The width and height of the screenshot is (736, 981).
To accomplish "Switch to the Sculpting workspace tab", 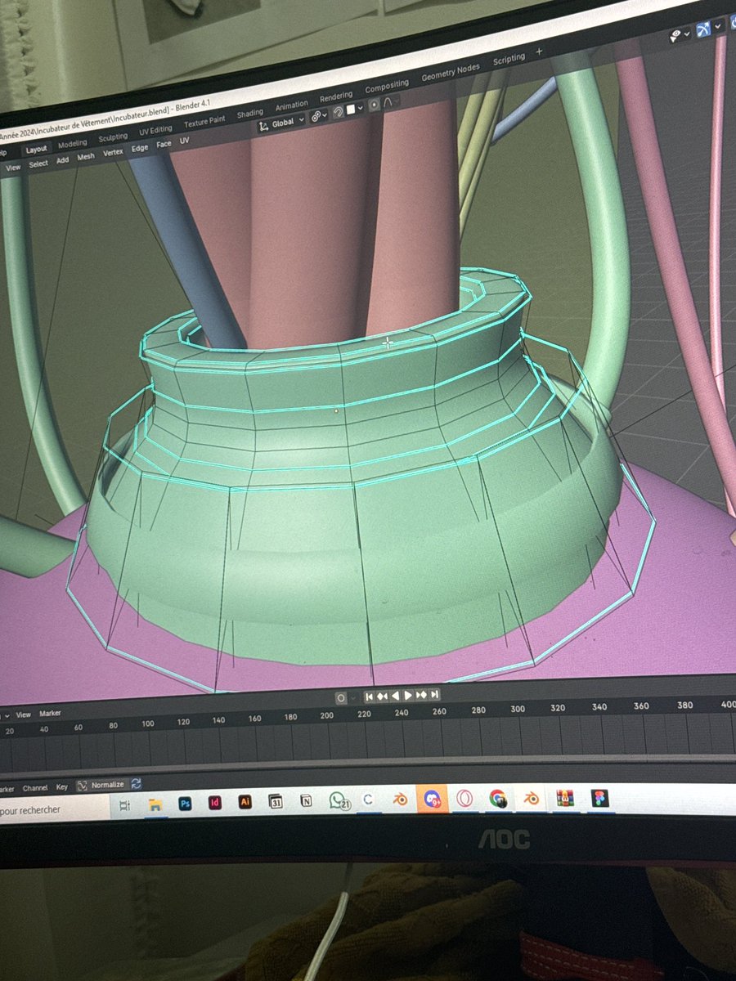I will pos(113,137).
